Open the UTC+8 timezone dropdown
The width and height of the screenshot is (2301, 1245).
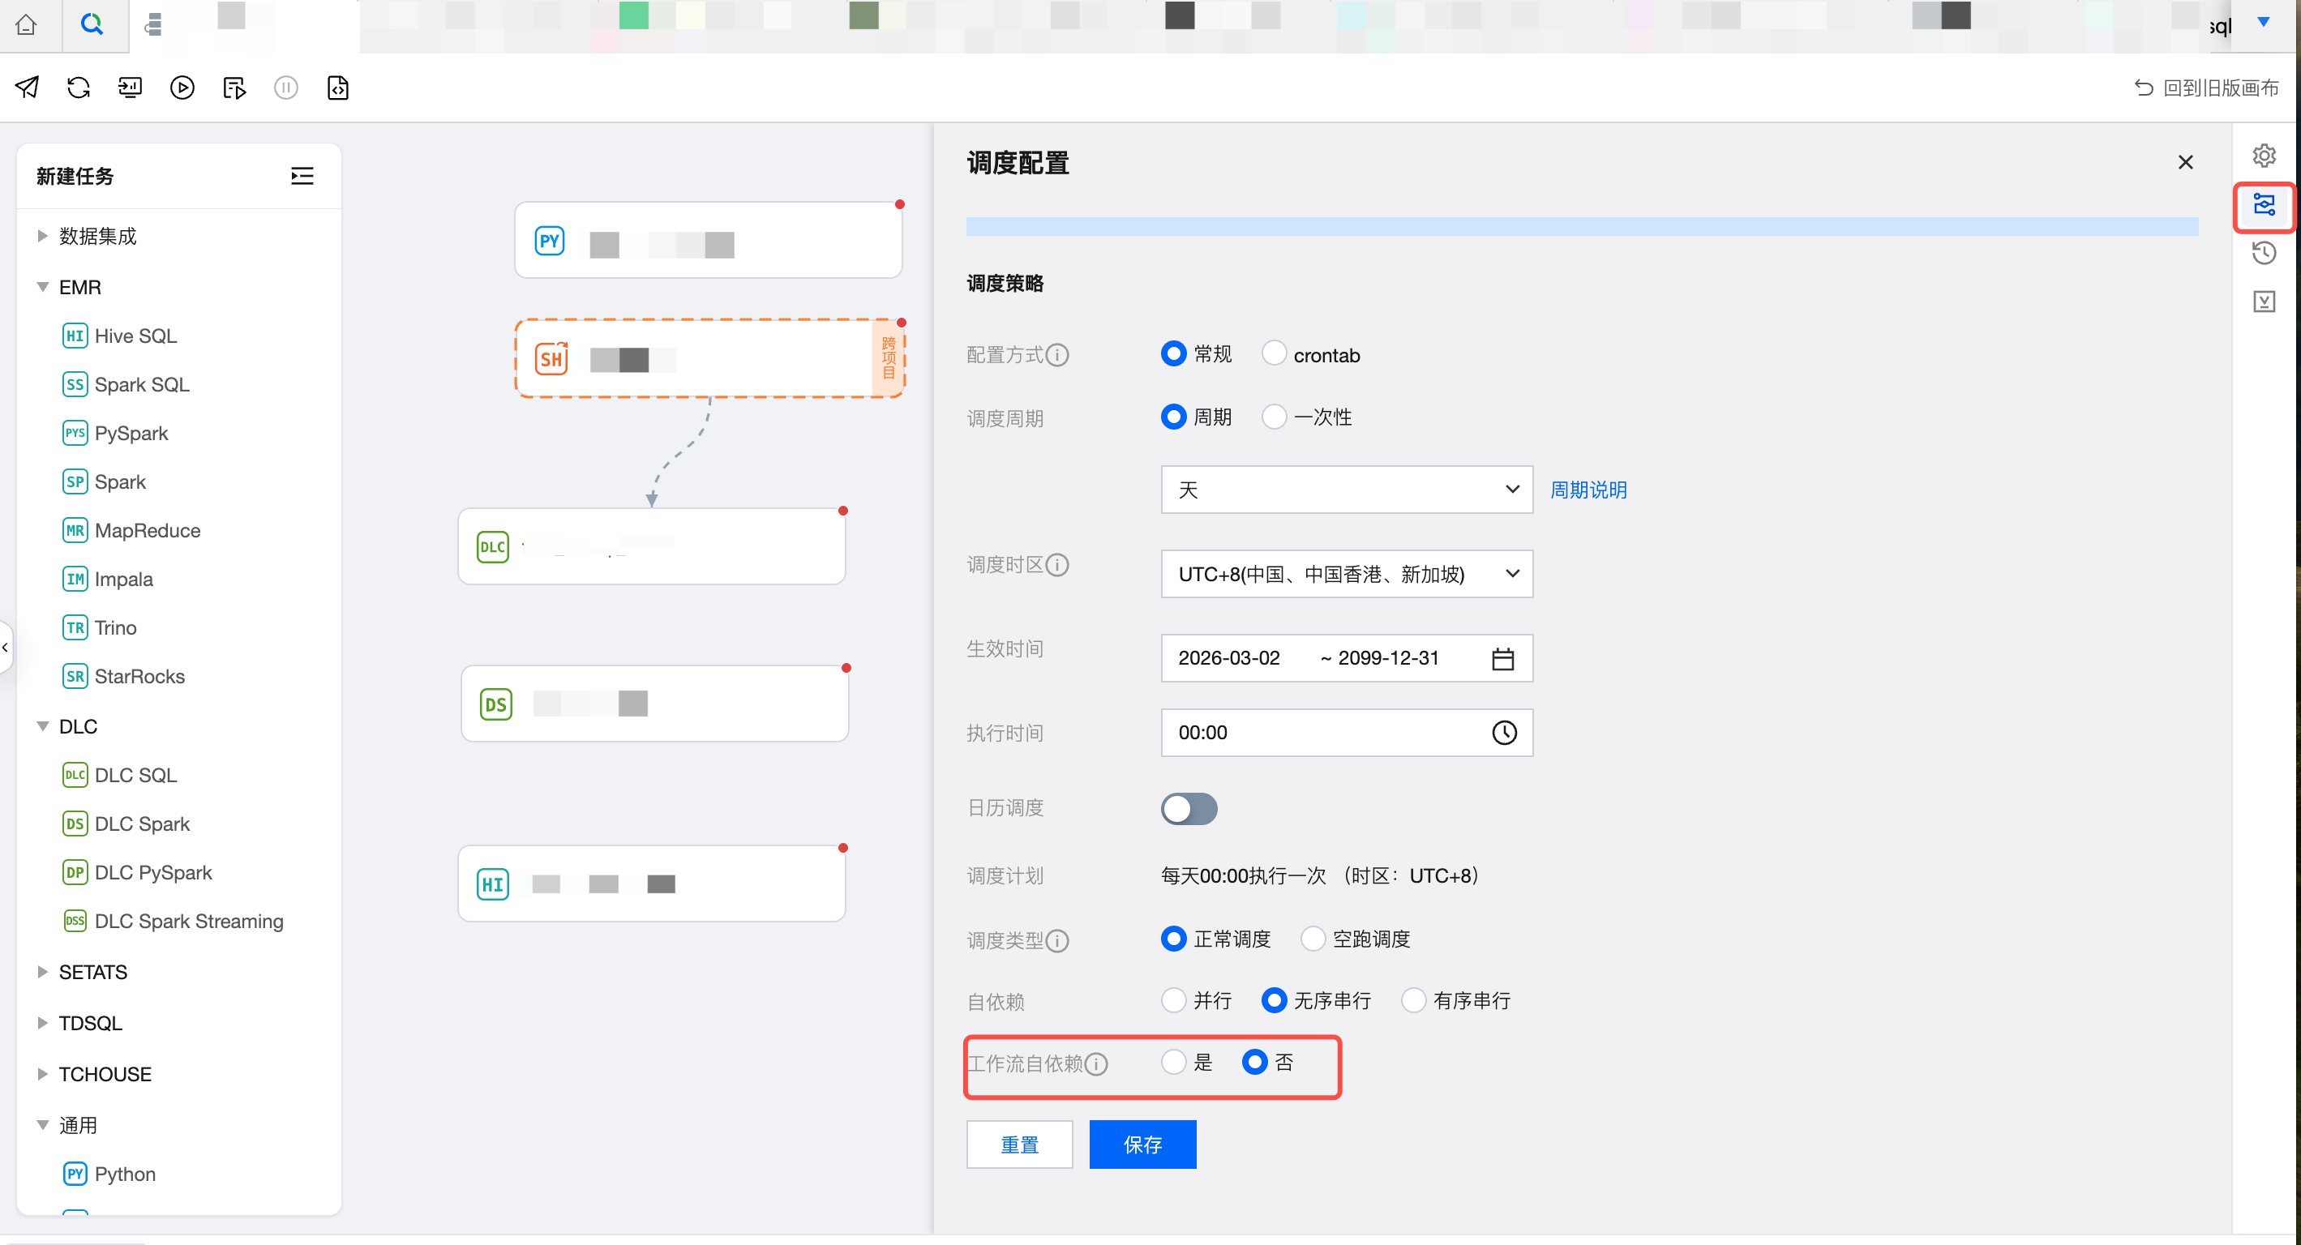1345,574
